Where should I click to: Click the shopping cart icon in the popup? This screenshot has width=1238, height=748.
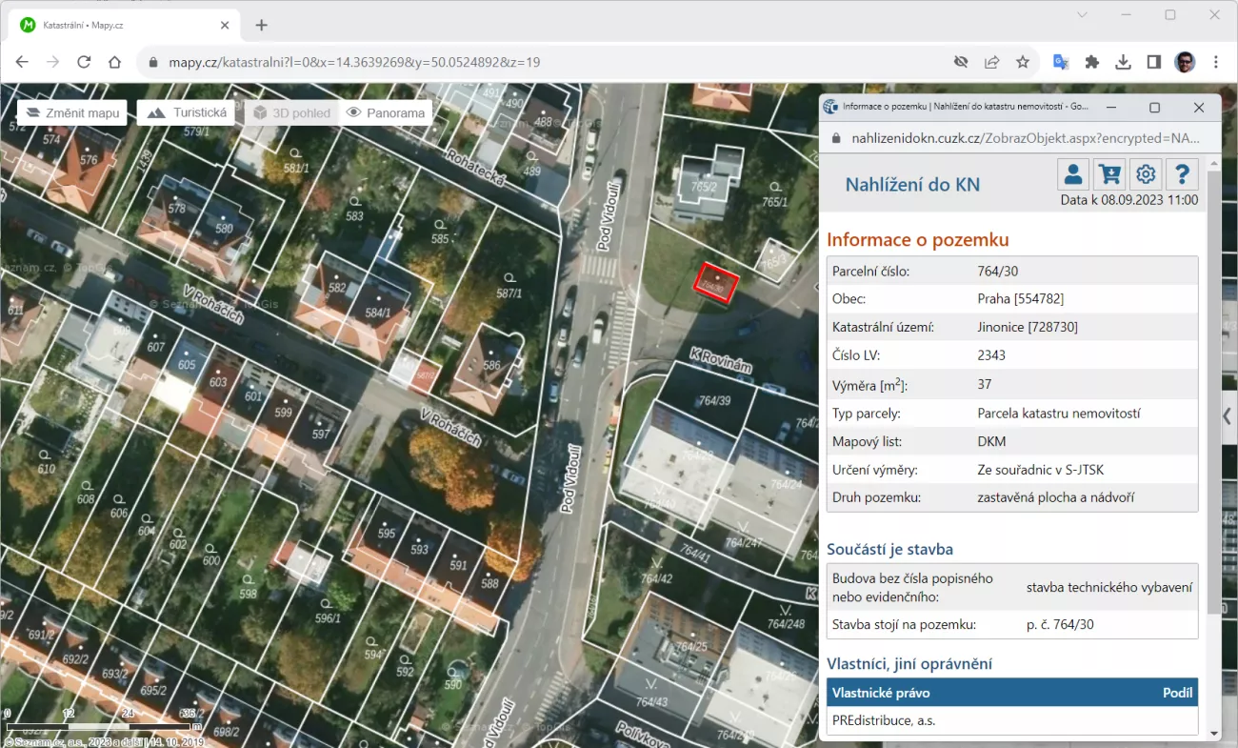tap(1109, 174)
